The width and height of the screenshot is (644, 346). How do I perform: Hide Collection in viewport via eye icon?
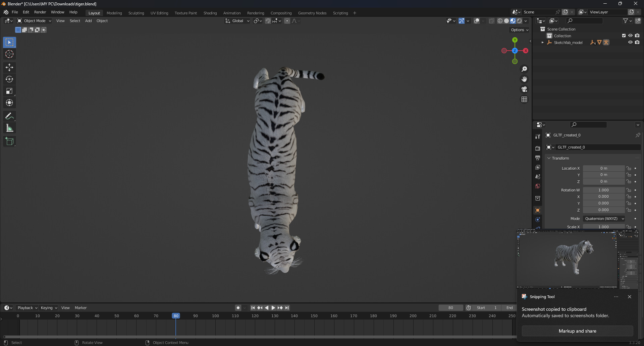click(x=630, y=36)
